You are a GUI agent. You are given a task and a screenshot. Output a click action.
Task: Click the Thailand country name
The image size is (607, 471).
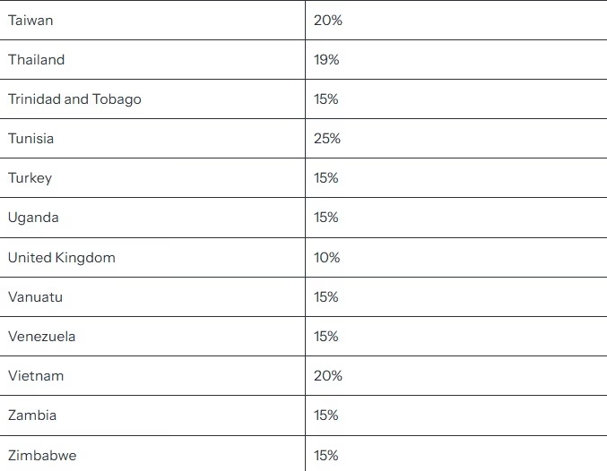[37, 60]
